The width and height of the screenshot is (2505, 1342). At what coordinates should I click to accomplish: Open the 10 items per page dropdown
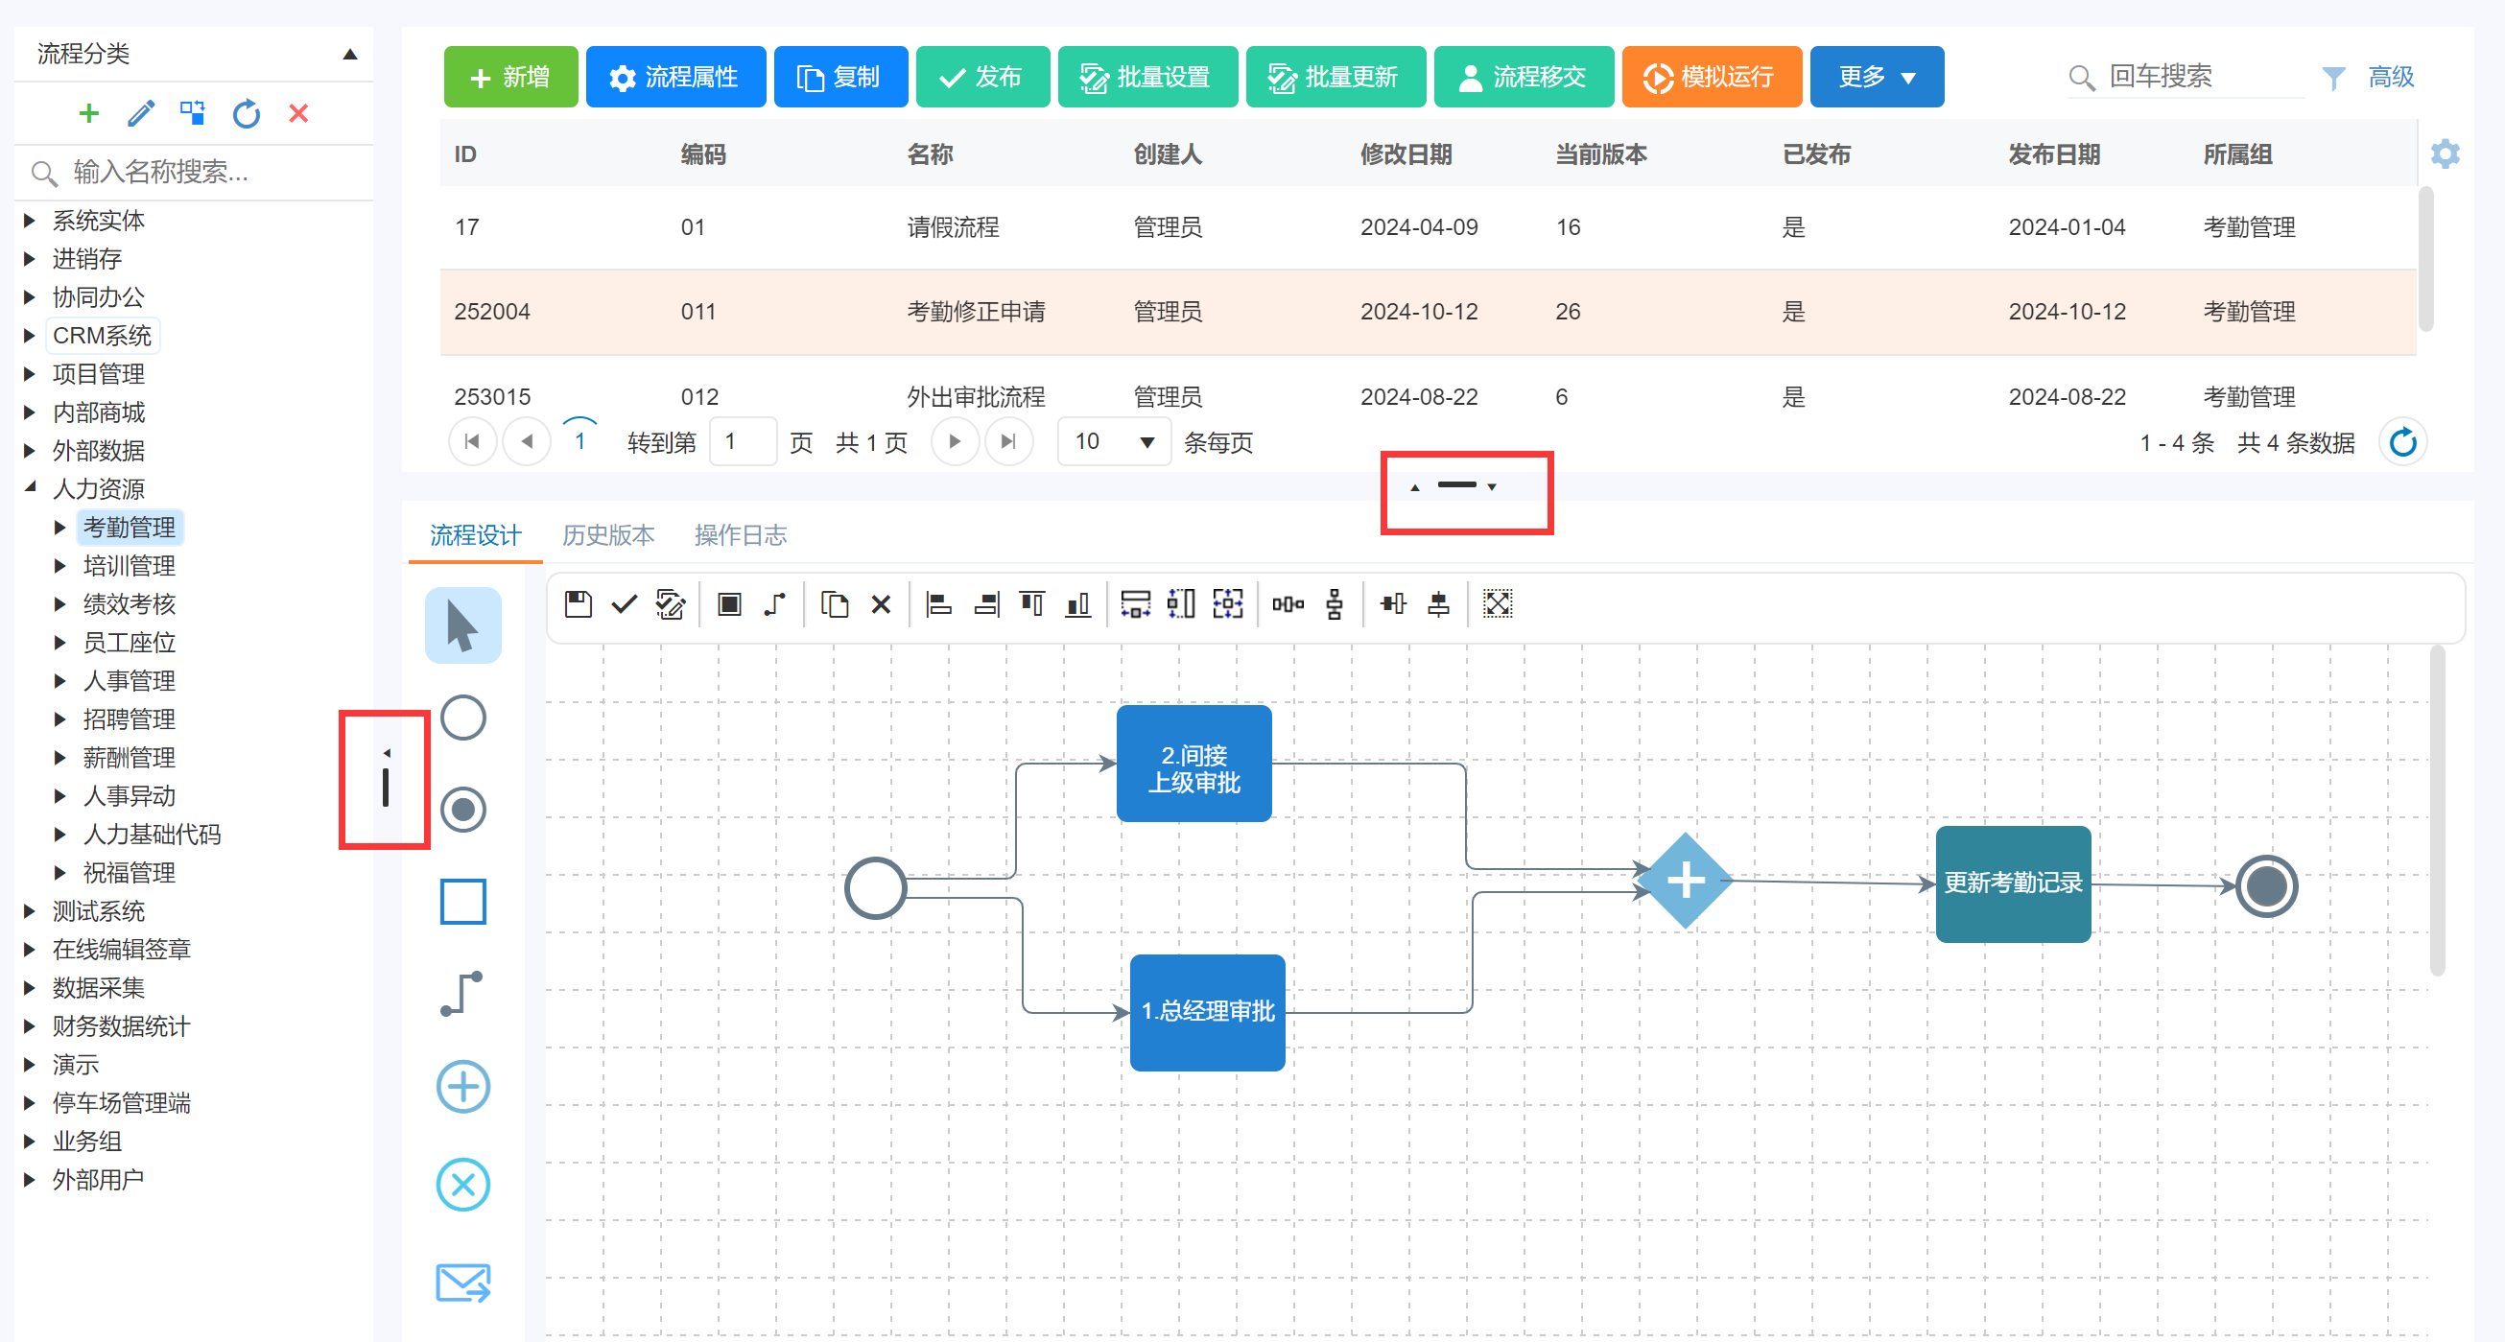1114,442
